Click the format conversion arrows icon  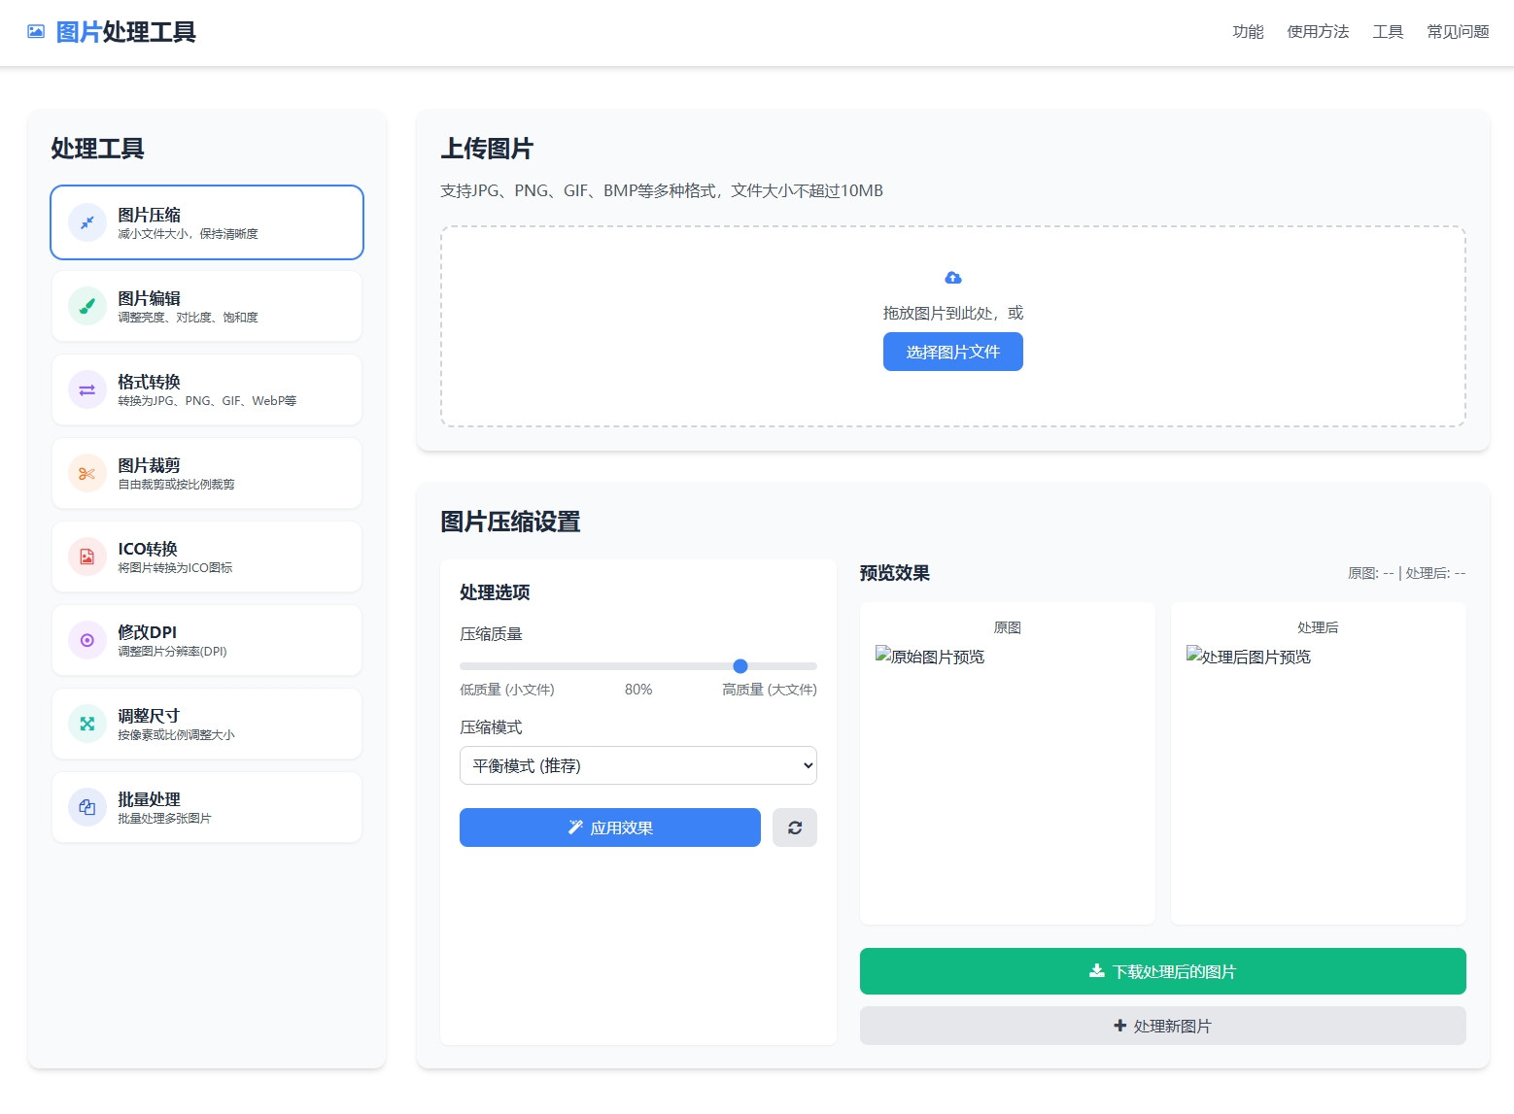(x=87, y=389)
